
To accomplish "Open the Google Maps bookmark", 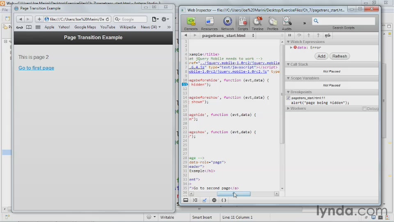I will (85, 27).
